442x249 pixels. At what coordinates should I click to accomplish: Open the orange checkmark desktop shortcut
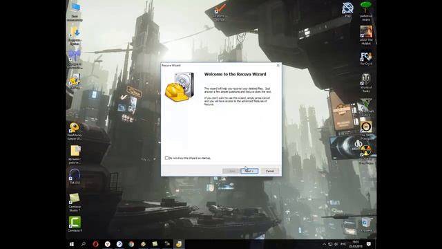pyautogui.click(x=220, y=12)
